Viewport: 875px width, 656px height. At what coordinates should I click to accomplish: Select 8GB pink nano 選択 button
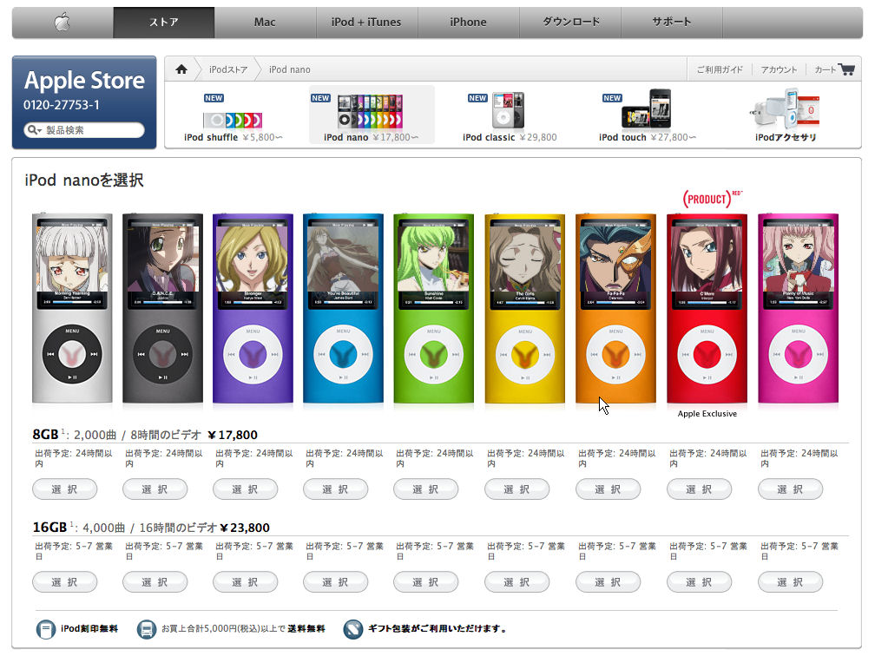click(x=791, y=489)
